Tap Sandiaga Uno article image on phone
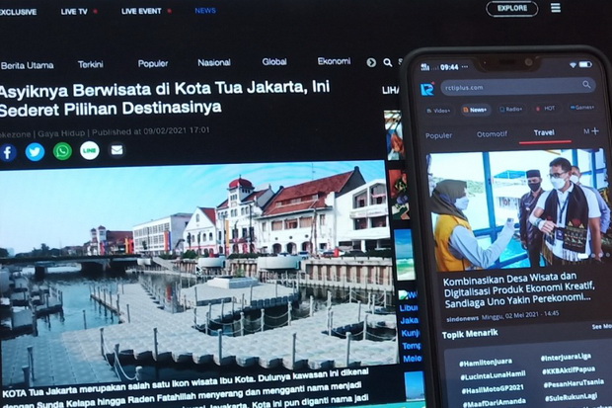This screenshot has width=612, height=408. [519, 211]
